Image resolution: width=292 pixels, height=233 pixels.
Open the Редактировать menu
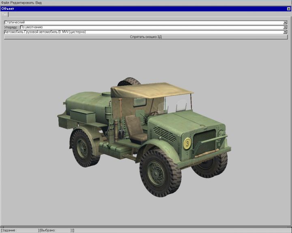[22, 2]
